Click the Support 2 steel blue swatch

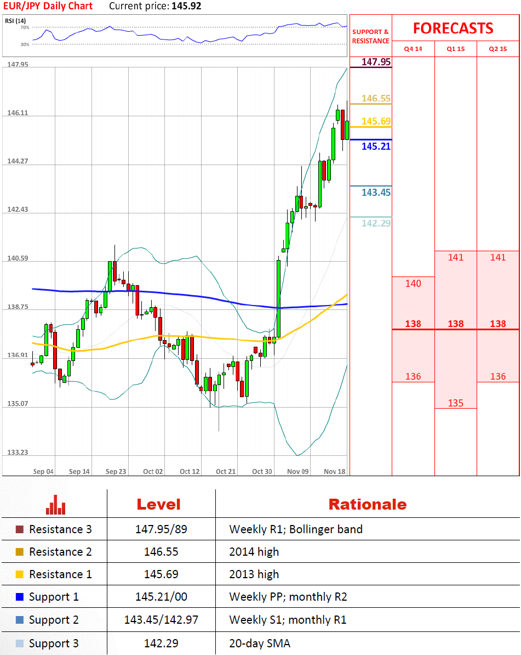[x=20, y=620]
